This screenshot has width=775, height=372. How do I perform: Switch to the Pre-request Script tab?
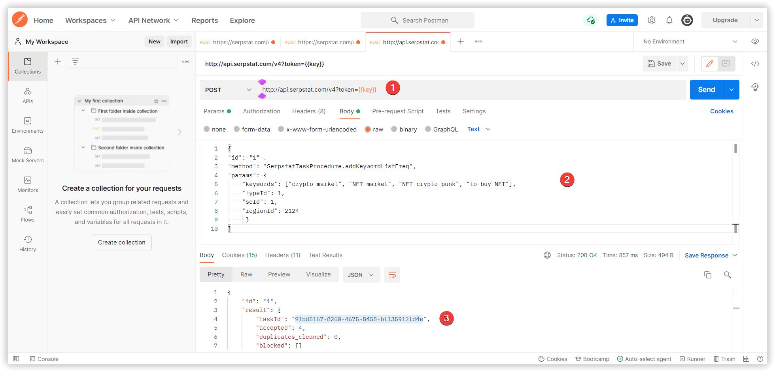[398, 111]
